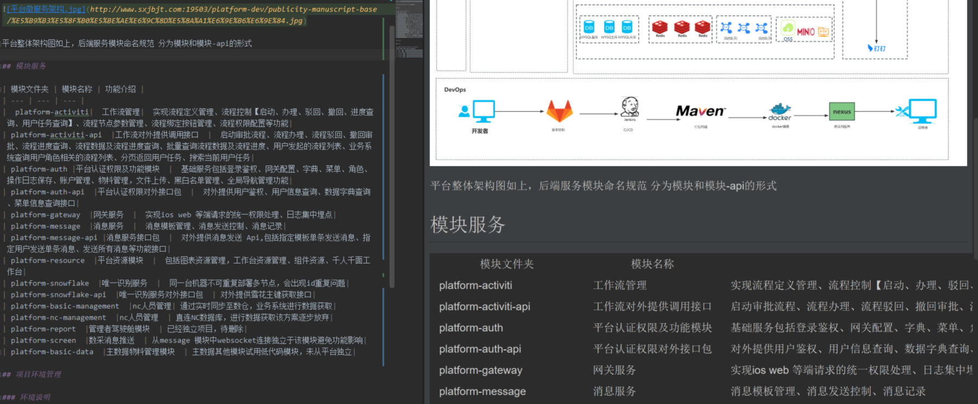This screenshot has height=404, width=978.
Task: Click the 开发者 computer icon in diagram
Action: click(x=483, y=111)
